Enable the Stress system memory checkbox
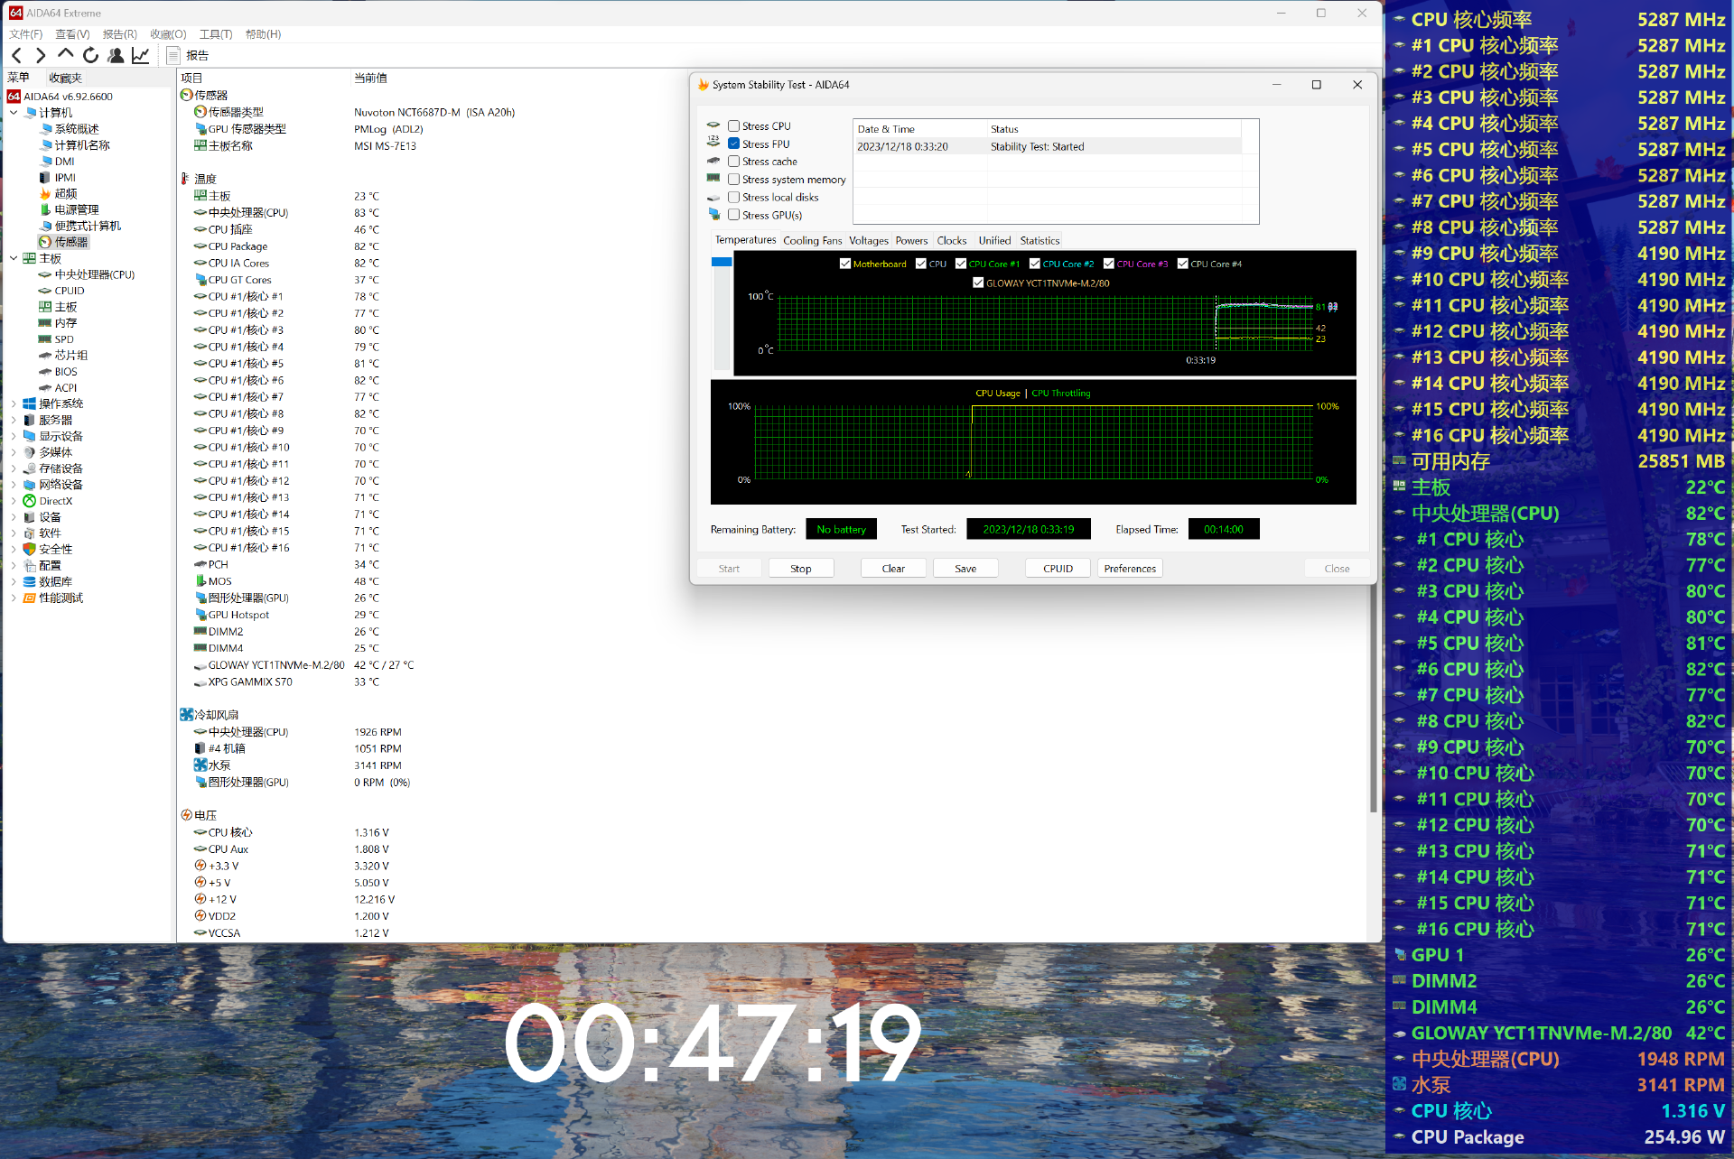1734x1159 pixels. tap(733, 180)
